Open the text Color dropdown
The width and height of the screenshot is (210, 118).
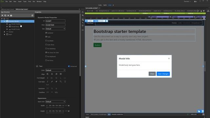55,70
